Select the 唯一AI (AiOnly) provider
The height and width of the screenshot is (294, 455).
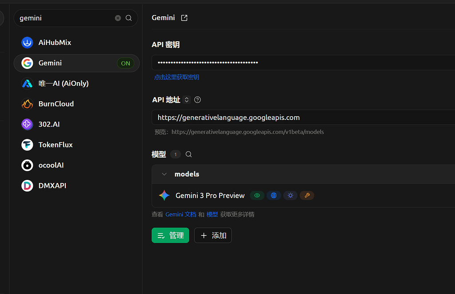pos(76,83)
